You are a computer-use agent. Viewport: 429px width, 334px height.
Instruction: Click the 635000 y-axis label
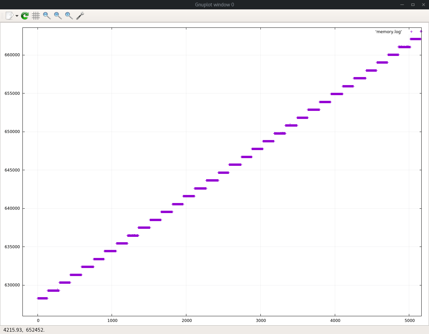click(12, 247)
